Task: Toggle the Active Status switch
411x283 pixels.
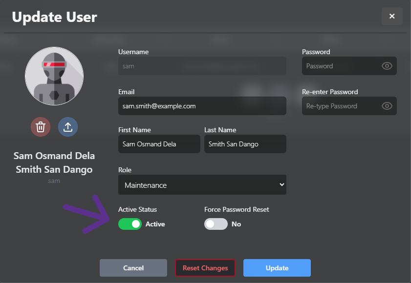Action: click(x=130, y=224)
